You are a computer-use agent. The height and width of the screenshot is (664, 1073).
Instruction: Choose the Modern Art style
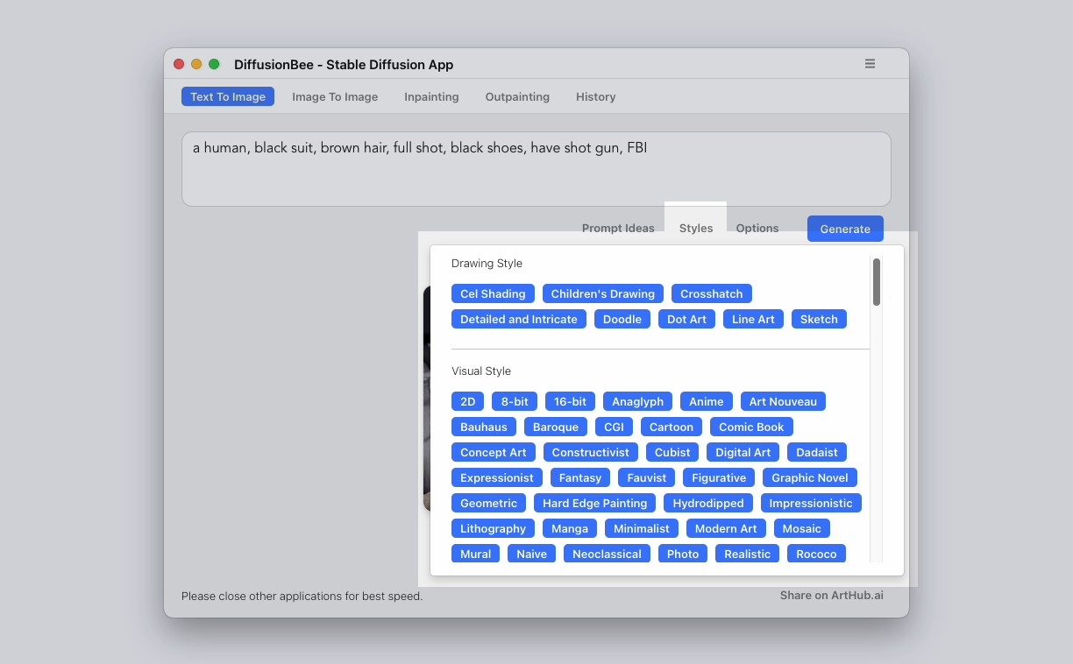[726, 528]
